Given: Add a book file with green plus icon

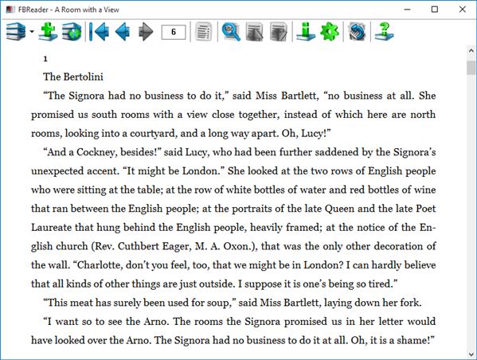Looking at the screenshot, I should [48, 31].
